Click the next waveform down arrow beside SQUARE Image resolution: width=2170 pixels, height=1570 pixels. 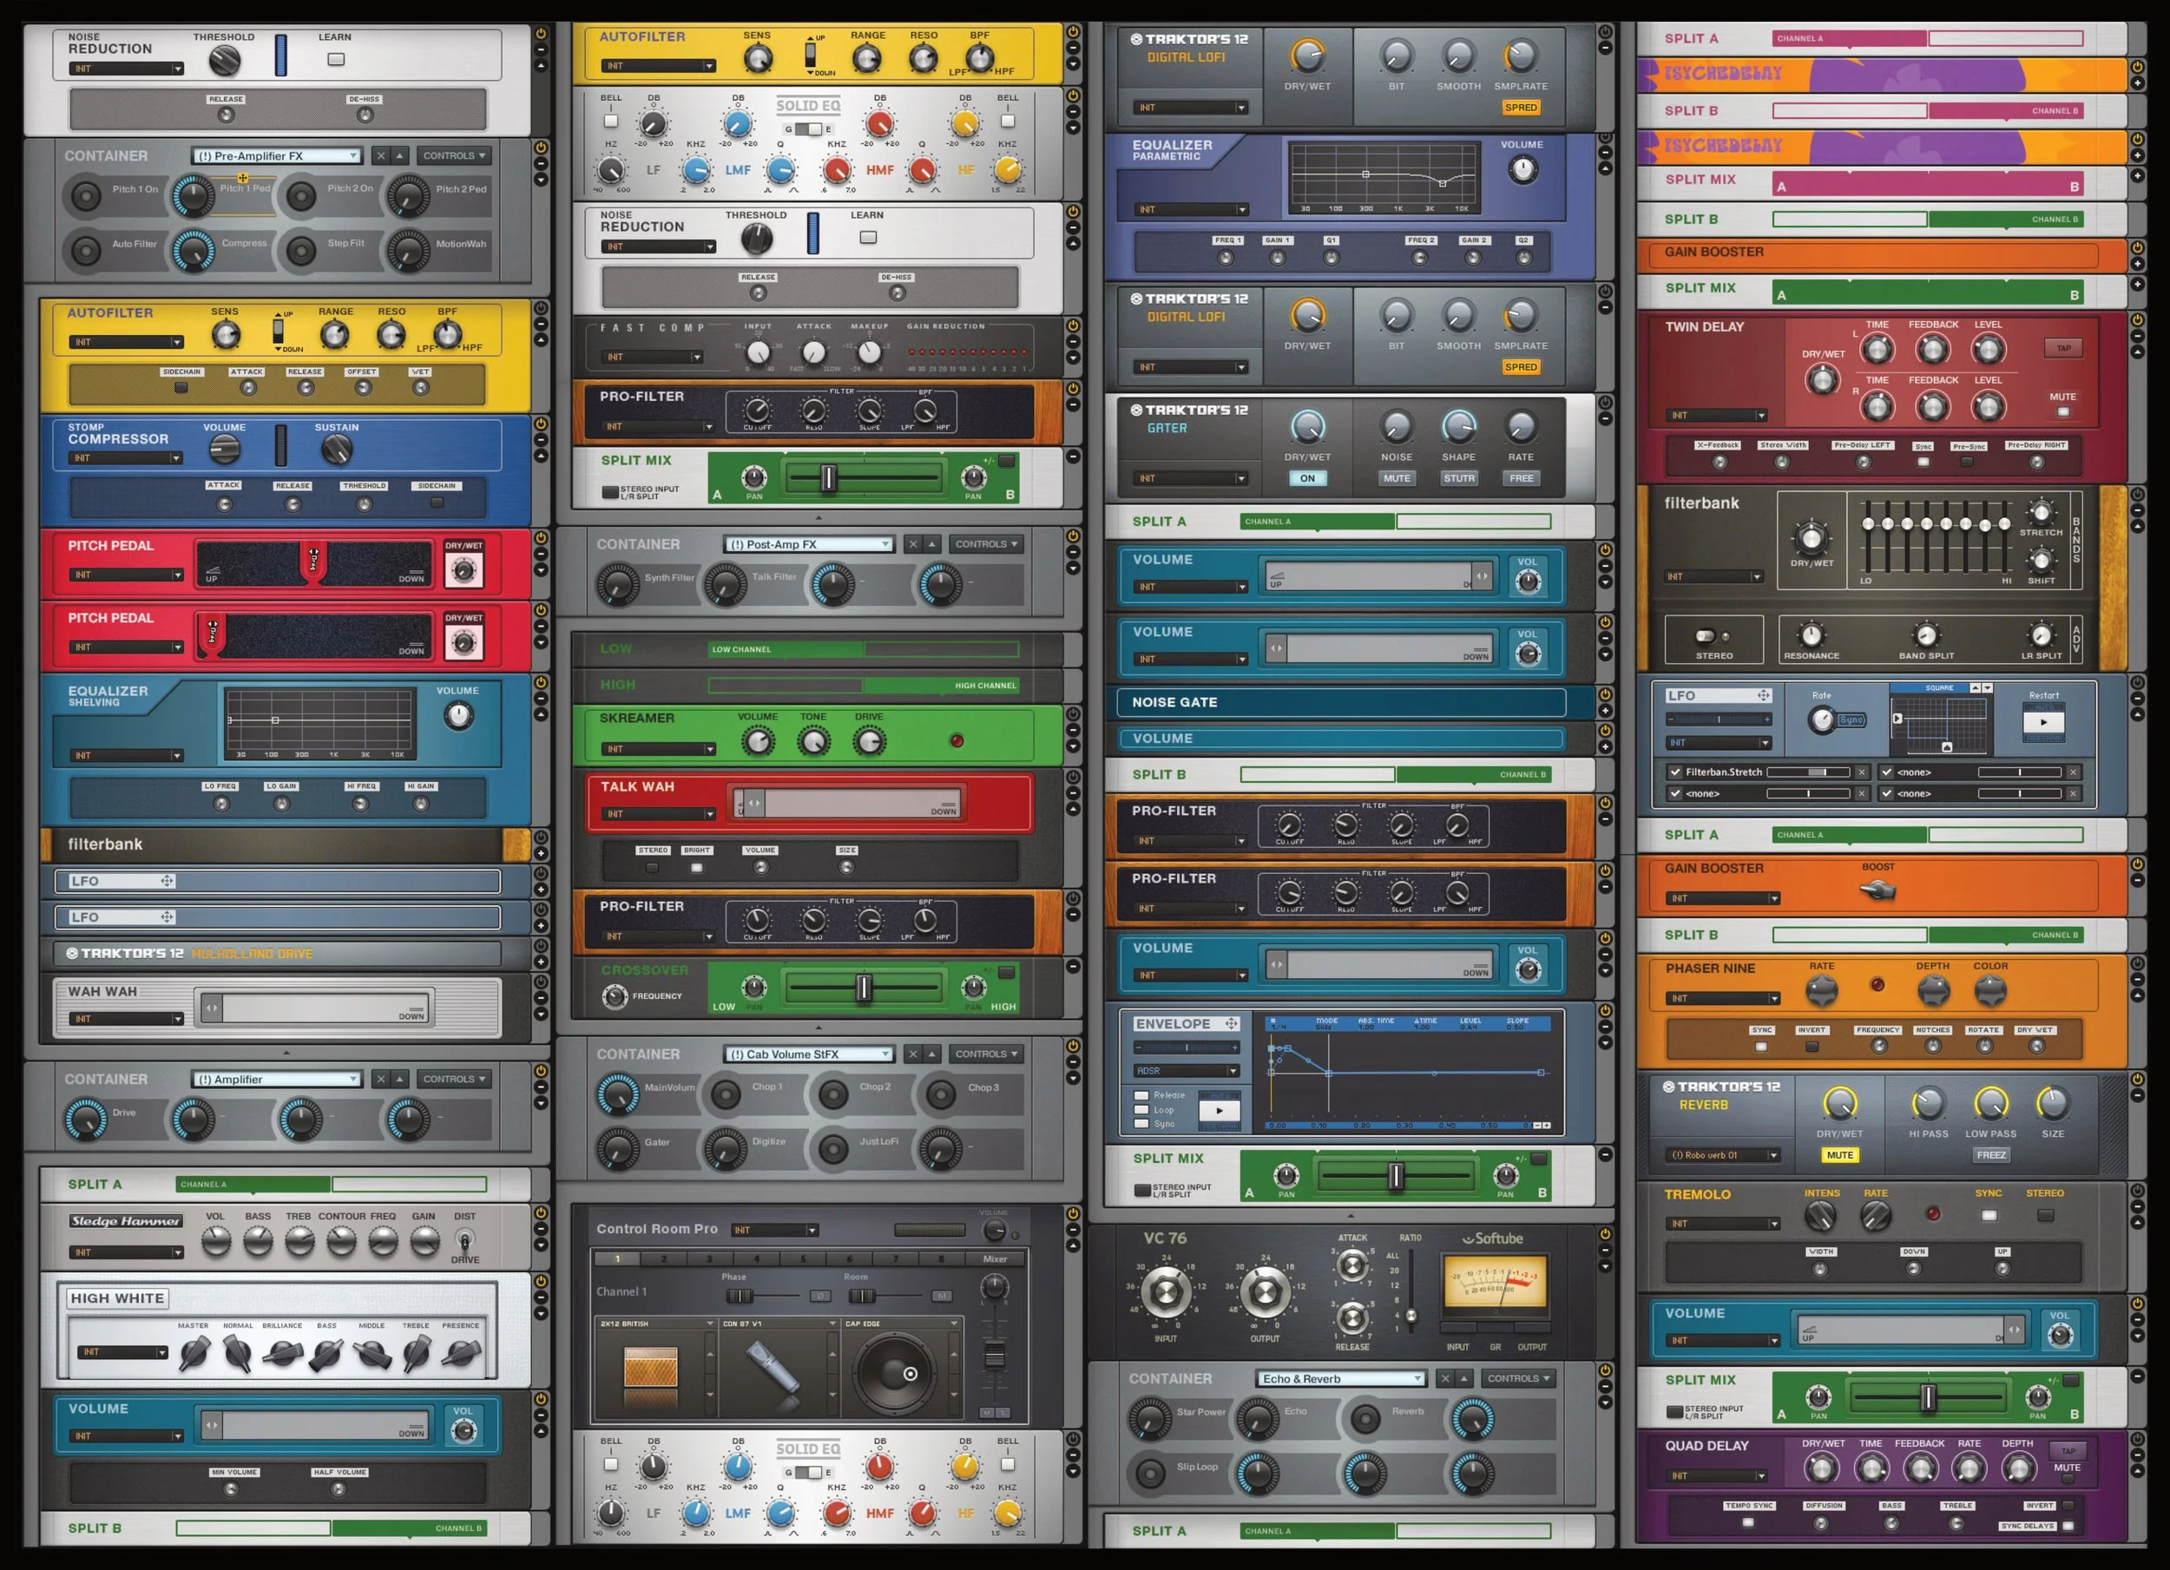(1987, 688)
